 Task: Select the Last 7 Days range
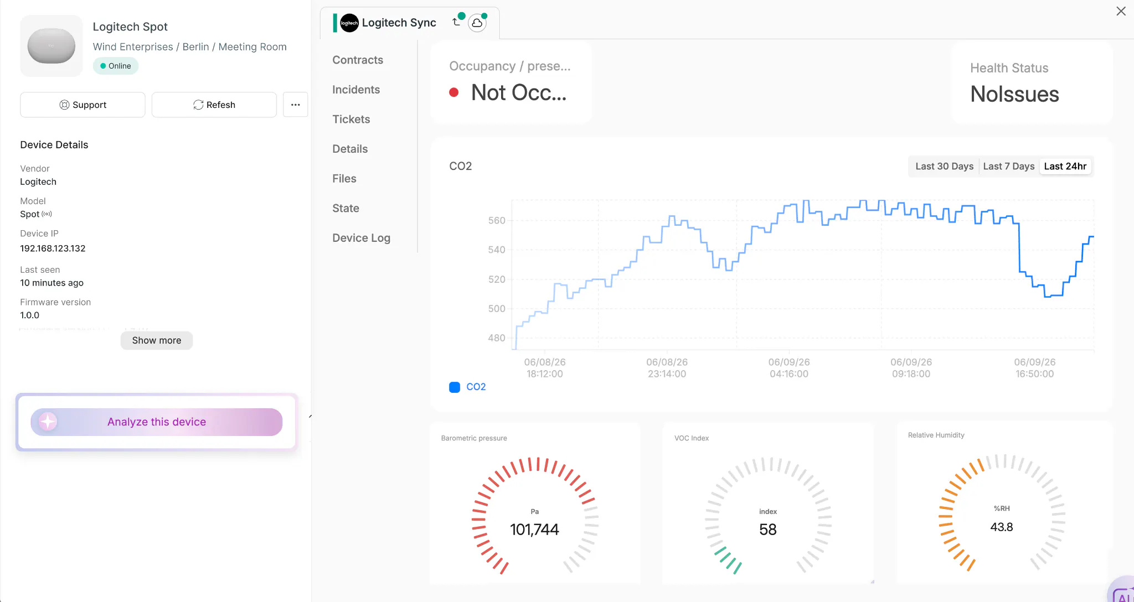tap(1009, 167)
